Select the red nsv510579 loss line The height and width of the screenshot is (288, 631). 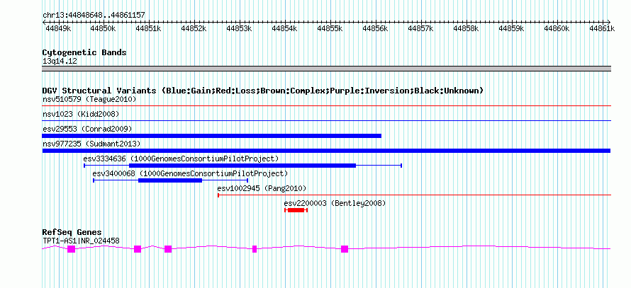326,105
